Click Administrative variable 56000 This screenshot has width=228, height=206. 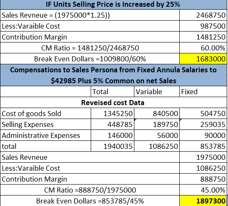point(157,135)
